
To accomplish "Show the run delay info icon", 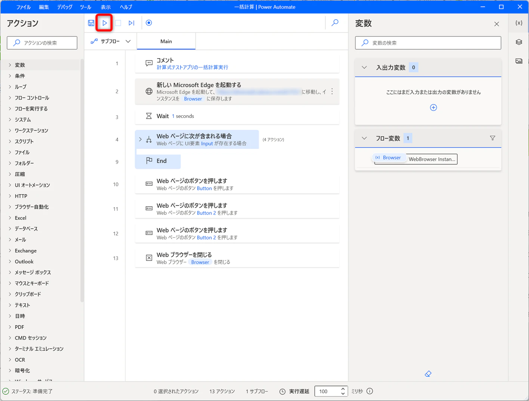I will (370, 391).
